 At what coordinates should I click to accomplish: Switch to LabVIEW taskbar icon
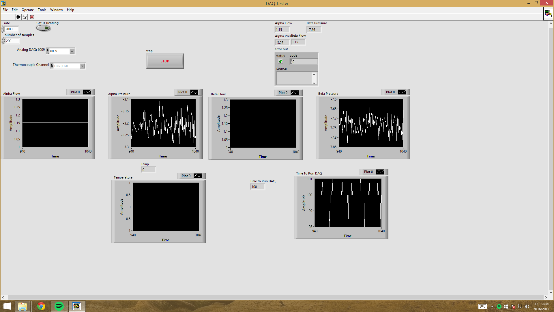[77, 306]
